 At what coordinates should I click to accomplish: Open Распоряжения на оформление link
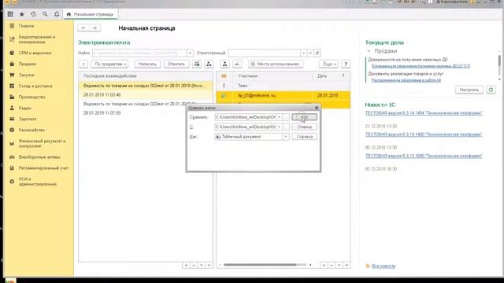(406, 80)
